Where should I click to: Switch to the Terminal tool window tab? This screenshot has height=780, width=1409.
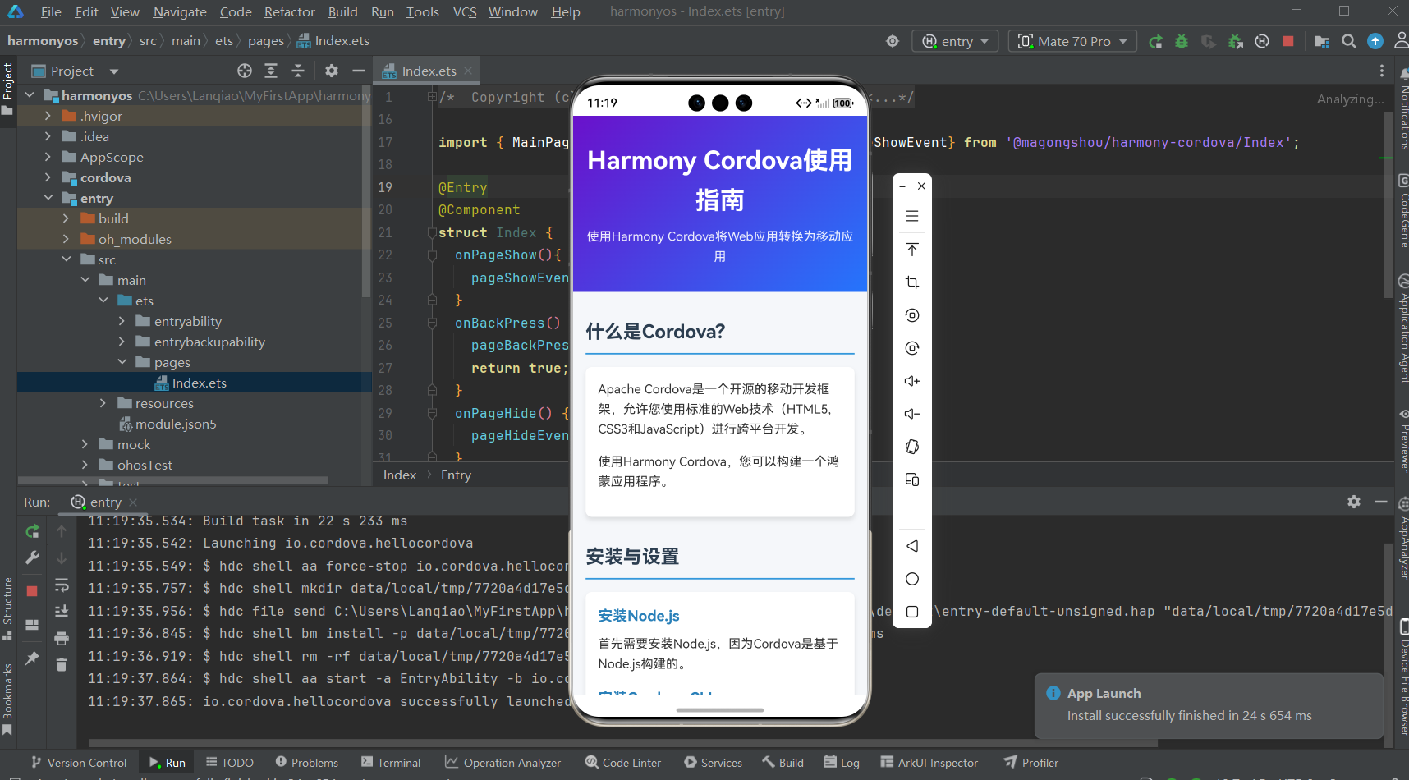coord(391,763)
